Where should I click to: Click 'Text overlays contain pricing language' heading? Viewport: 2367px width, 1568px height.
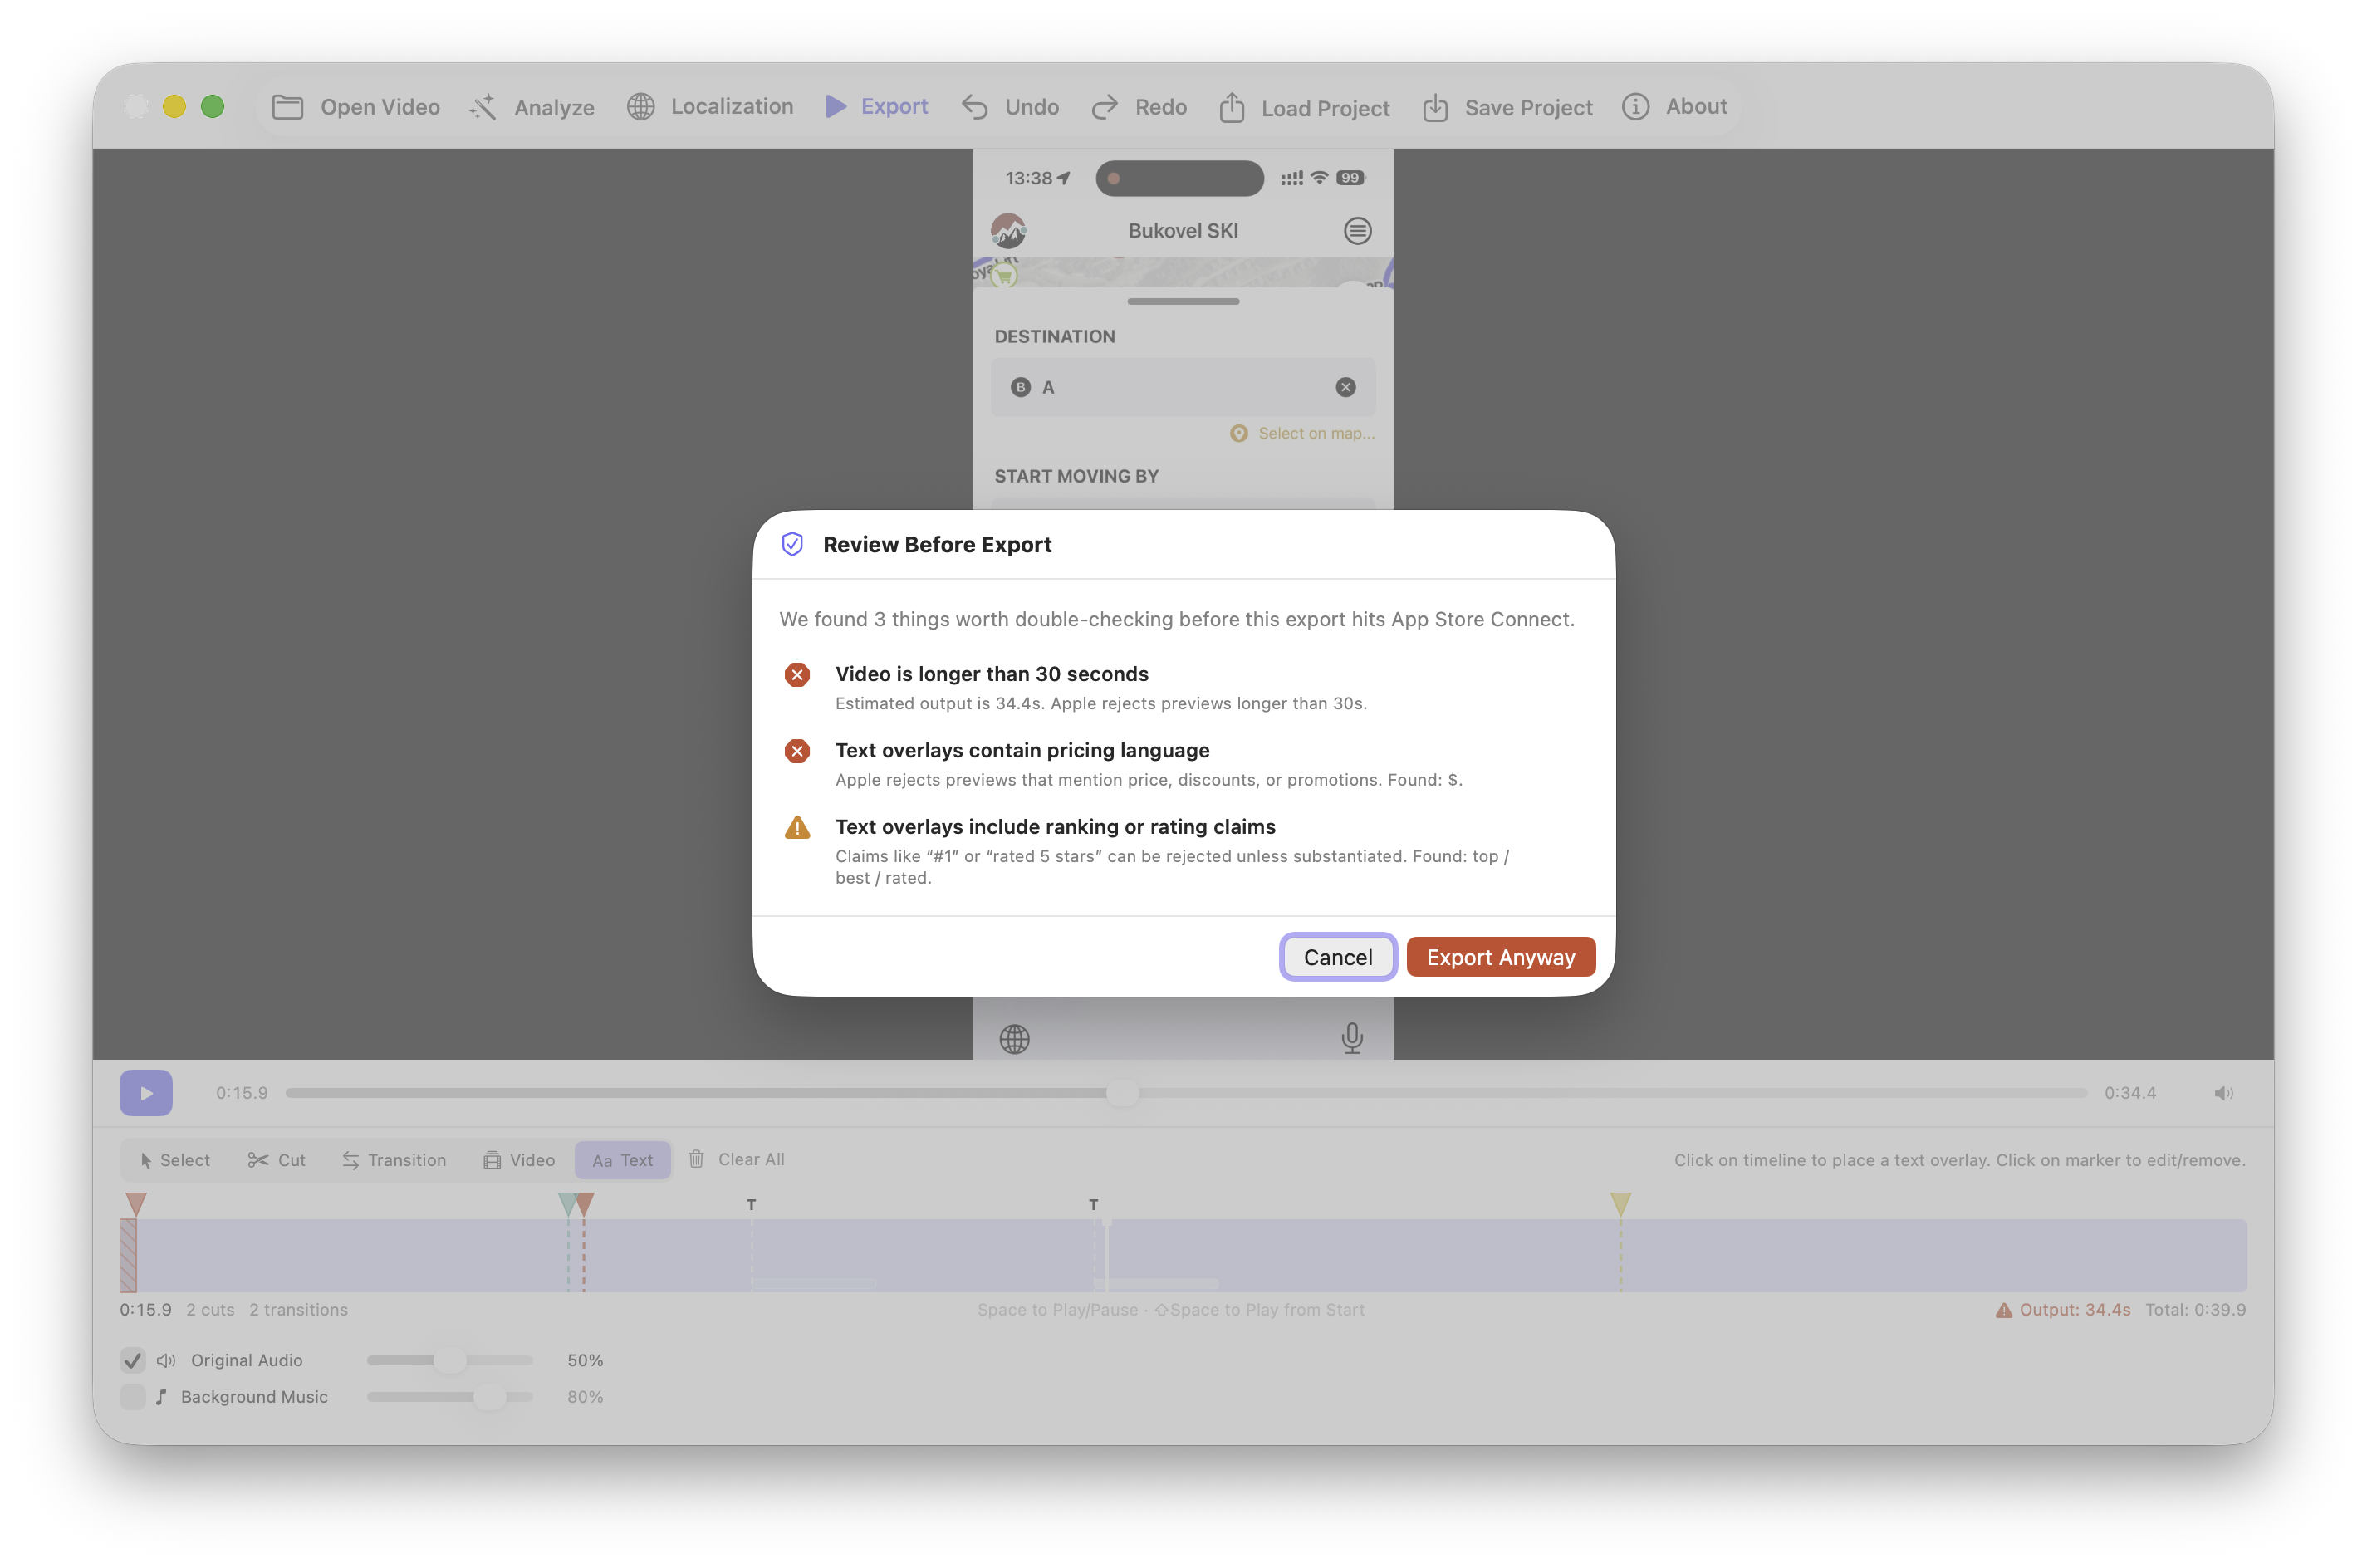tap(1022, 750)
